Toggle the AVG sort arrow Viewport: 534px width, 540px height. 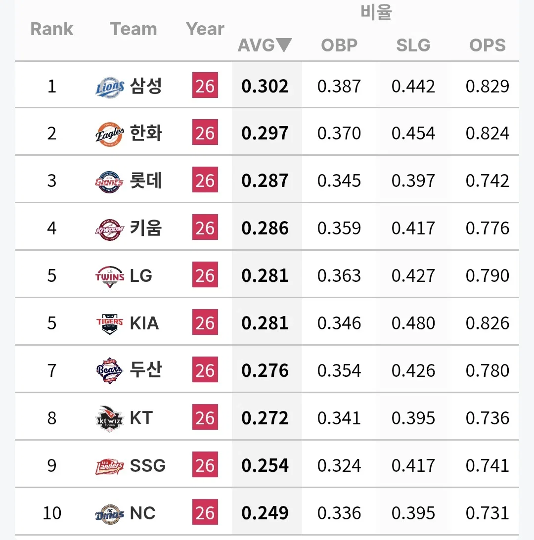(x=284, y=45)
